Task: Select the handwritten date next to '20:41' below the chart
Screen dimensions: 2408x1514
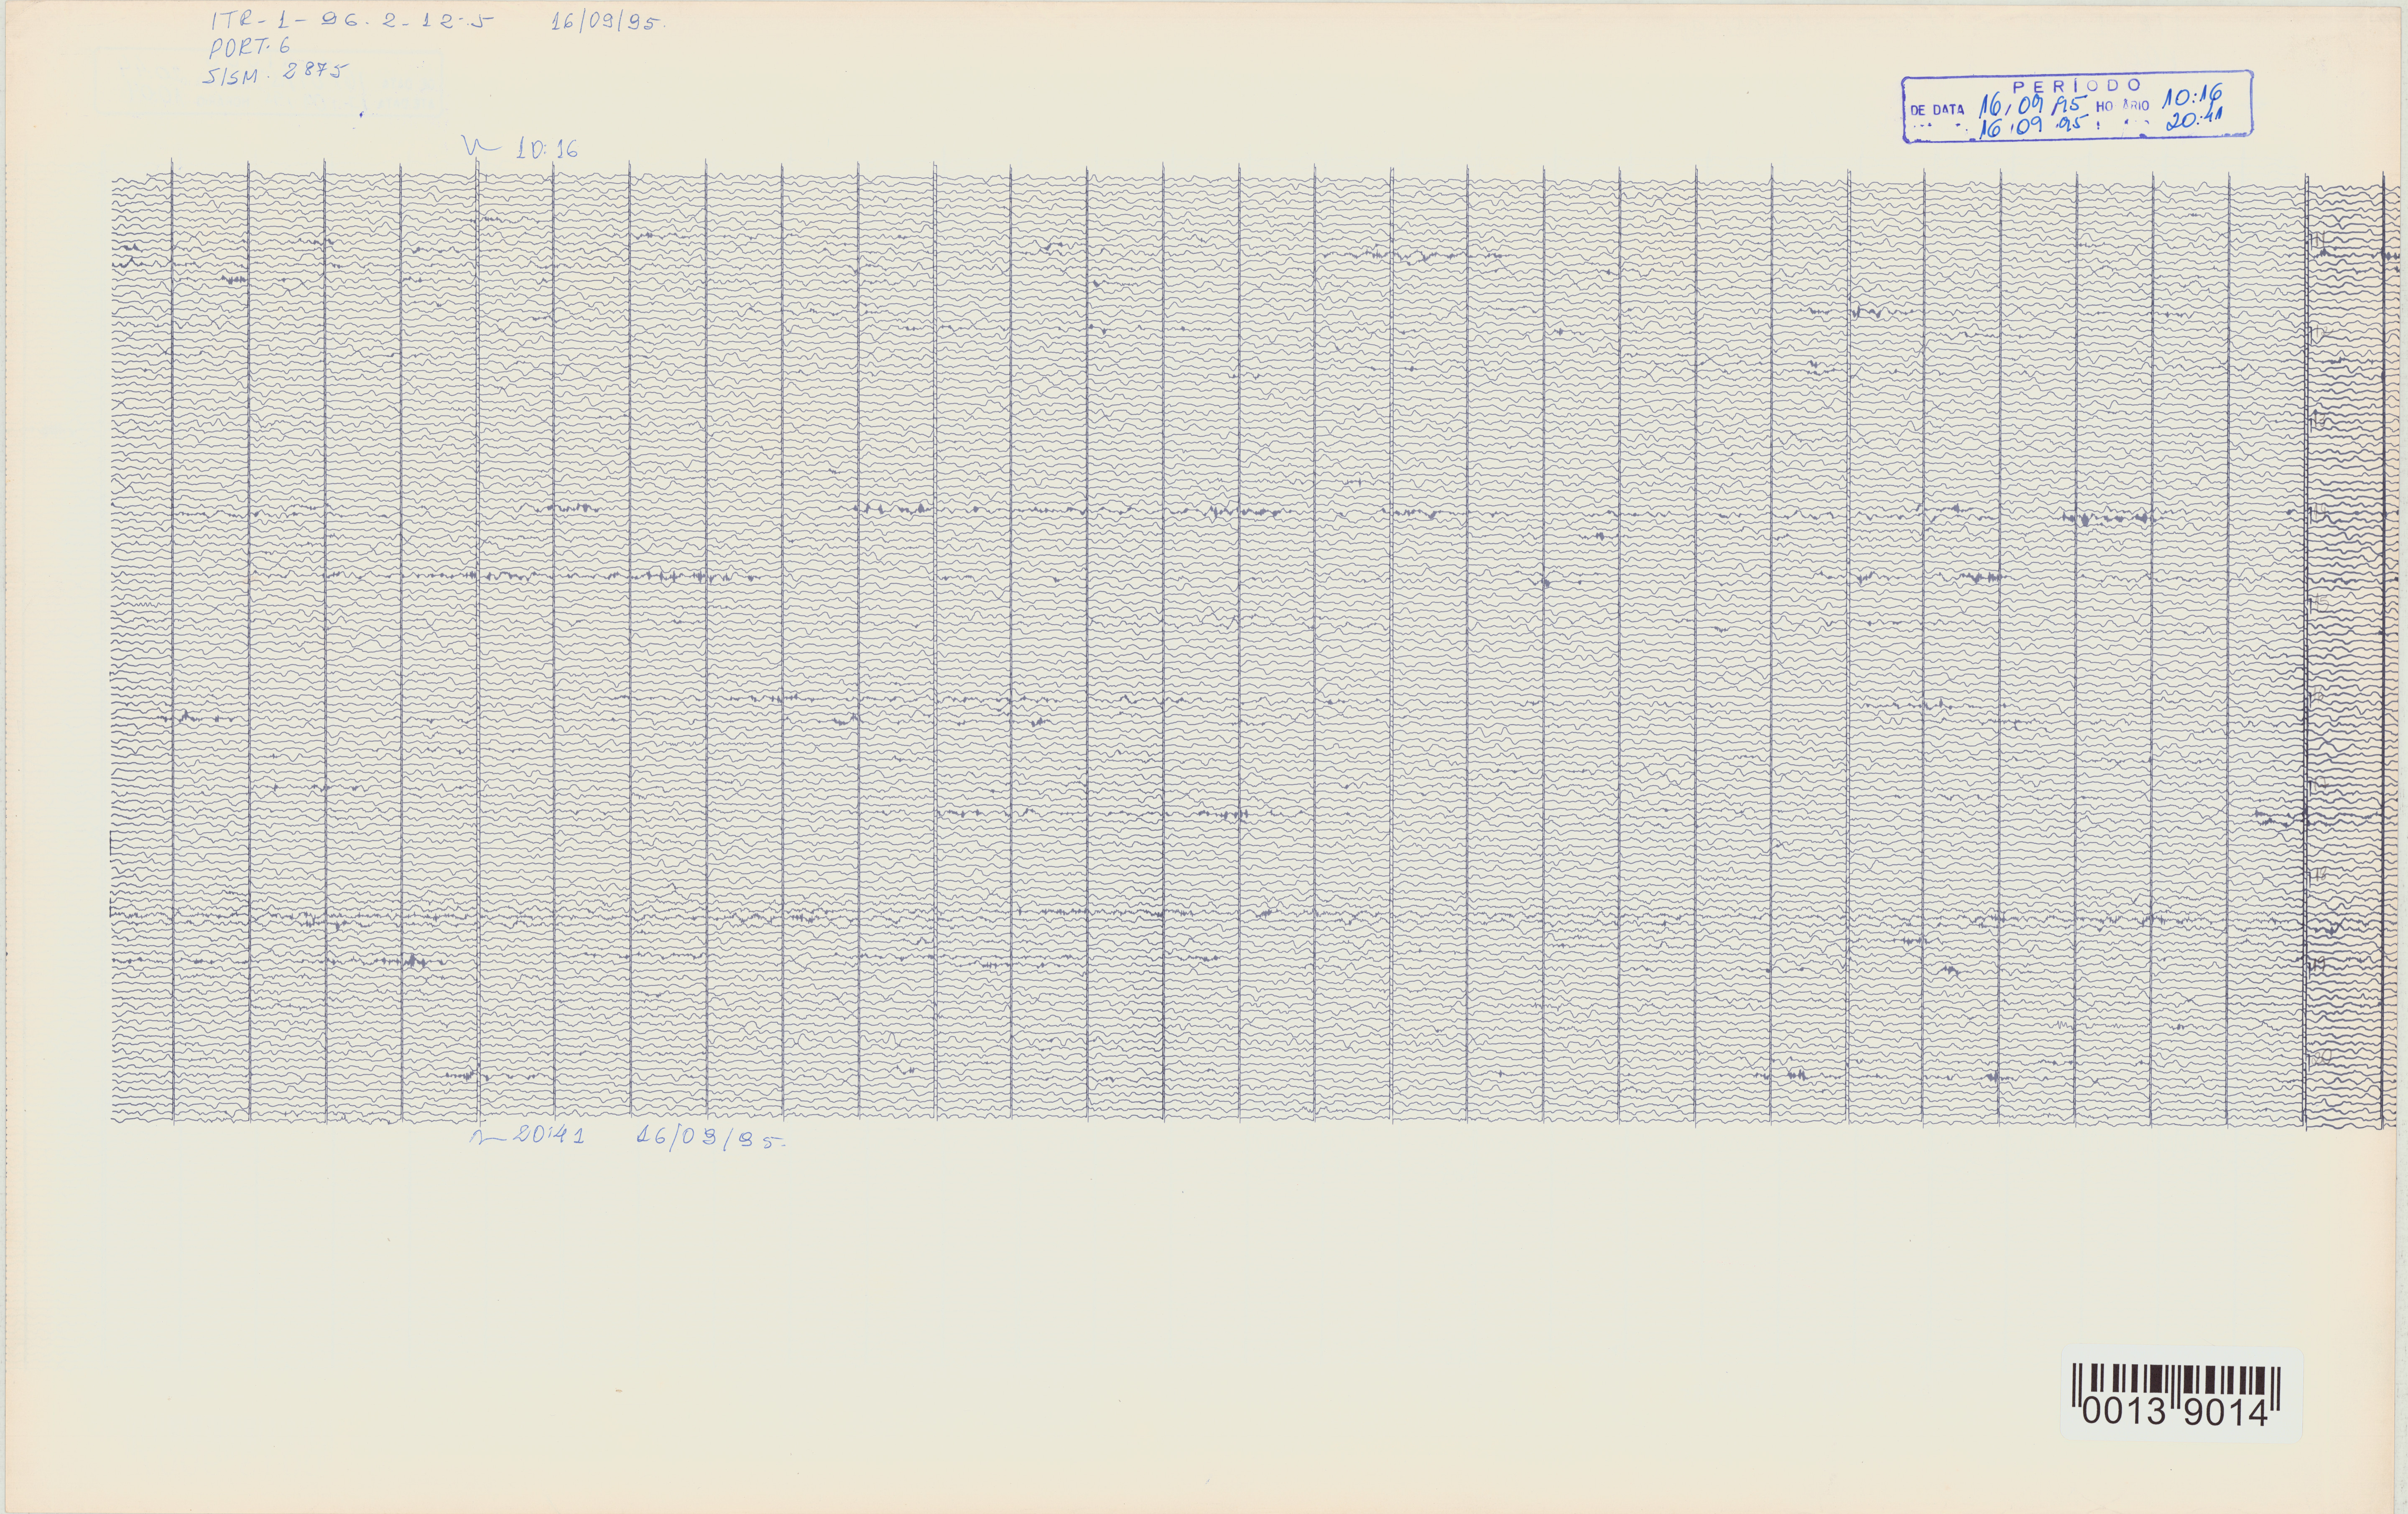Action: (x=711, y=1138)
